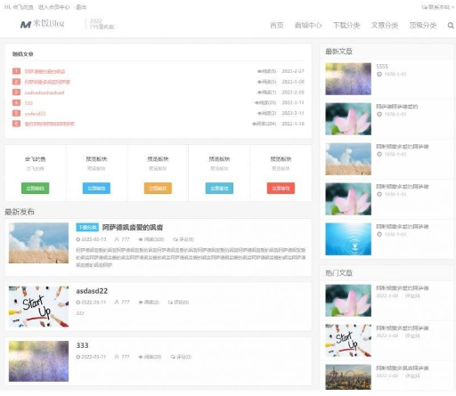Click the green 立即前往 button

click(36, 188)
